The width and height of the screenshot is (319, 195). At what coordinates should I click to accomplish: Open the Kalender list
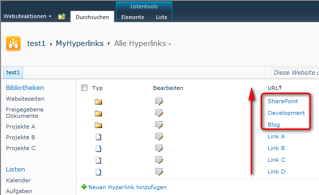[x=18, y=180]
